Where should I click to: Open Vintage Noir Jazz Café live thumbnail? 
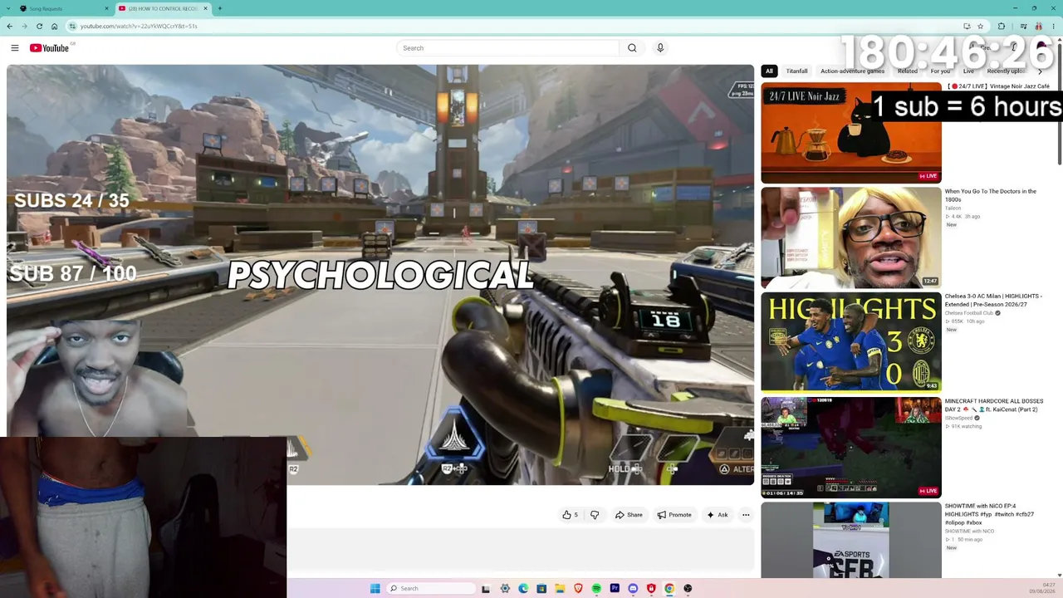point(851,133)
